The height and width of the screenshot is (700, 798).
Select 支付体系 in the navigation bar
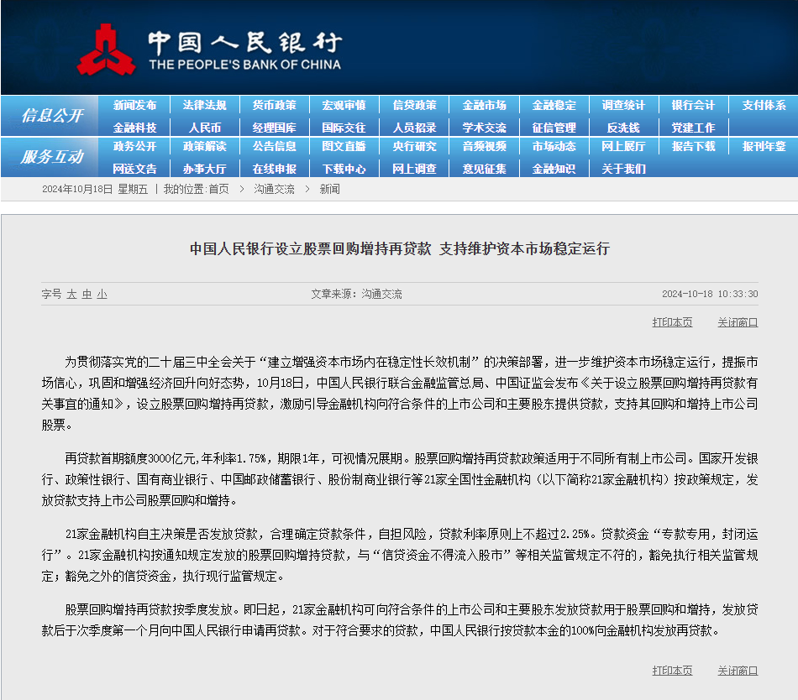764,106
